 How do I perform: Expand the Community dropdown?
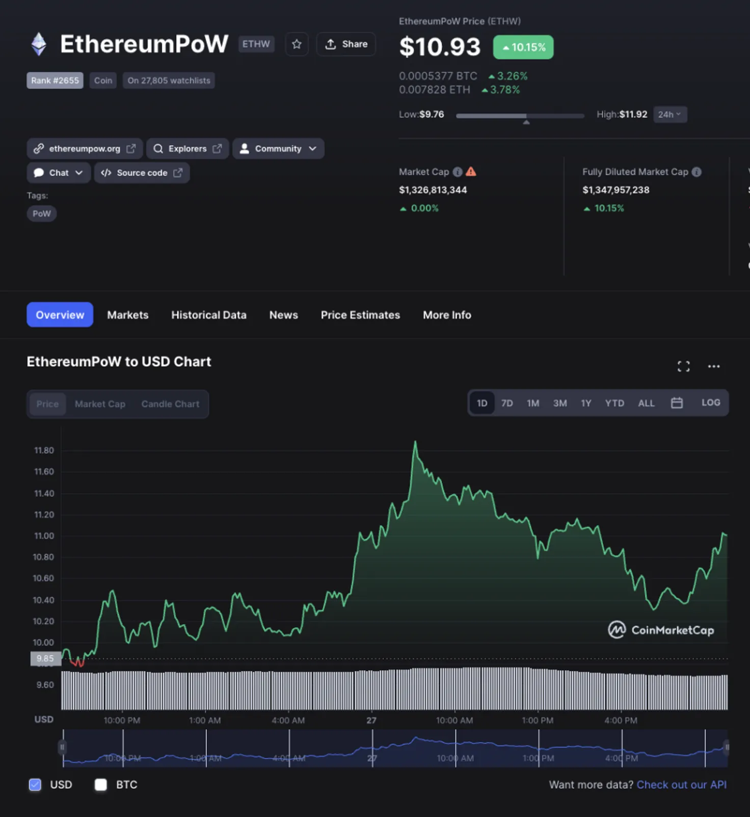pos(278,148)
